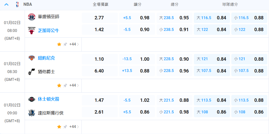The height and width of the screenshot is (134, 269).
Task: Choose Bulls team total under 122
Action: click(x=249, y=30)
